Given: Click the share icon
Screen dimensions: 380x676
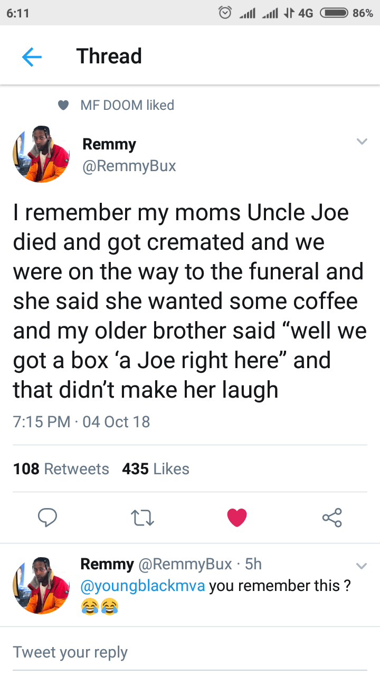Looking at the screenshot, I should [332, 518].
